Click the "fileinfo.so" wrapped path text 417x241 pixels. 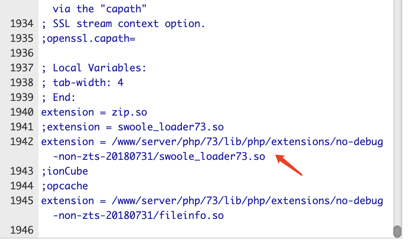pos(191,216)
